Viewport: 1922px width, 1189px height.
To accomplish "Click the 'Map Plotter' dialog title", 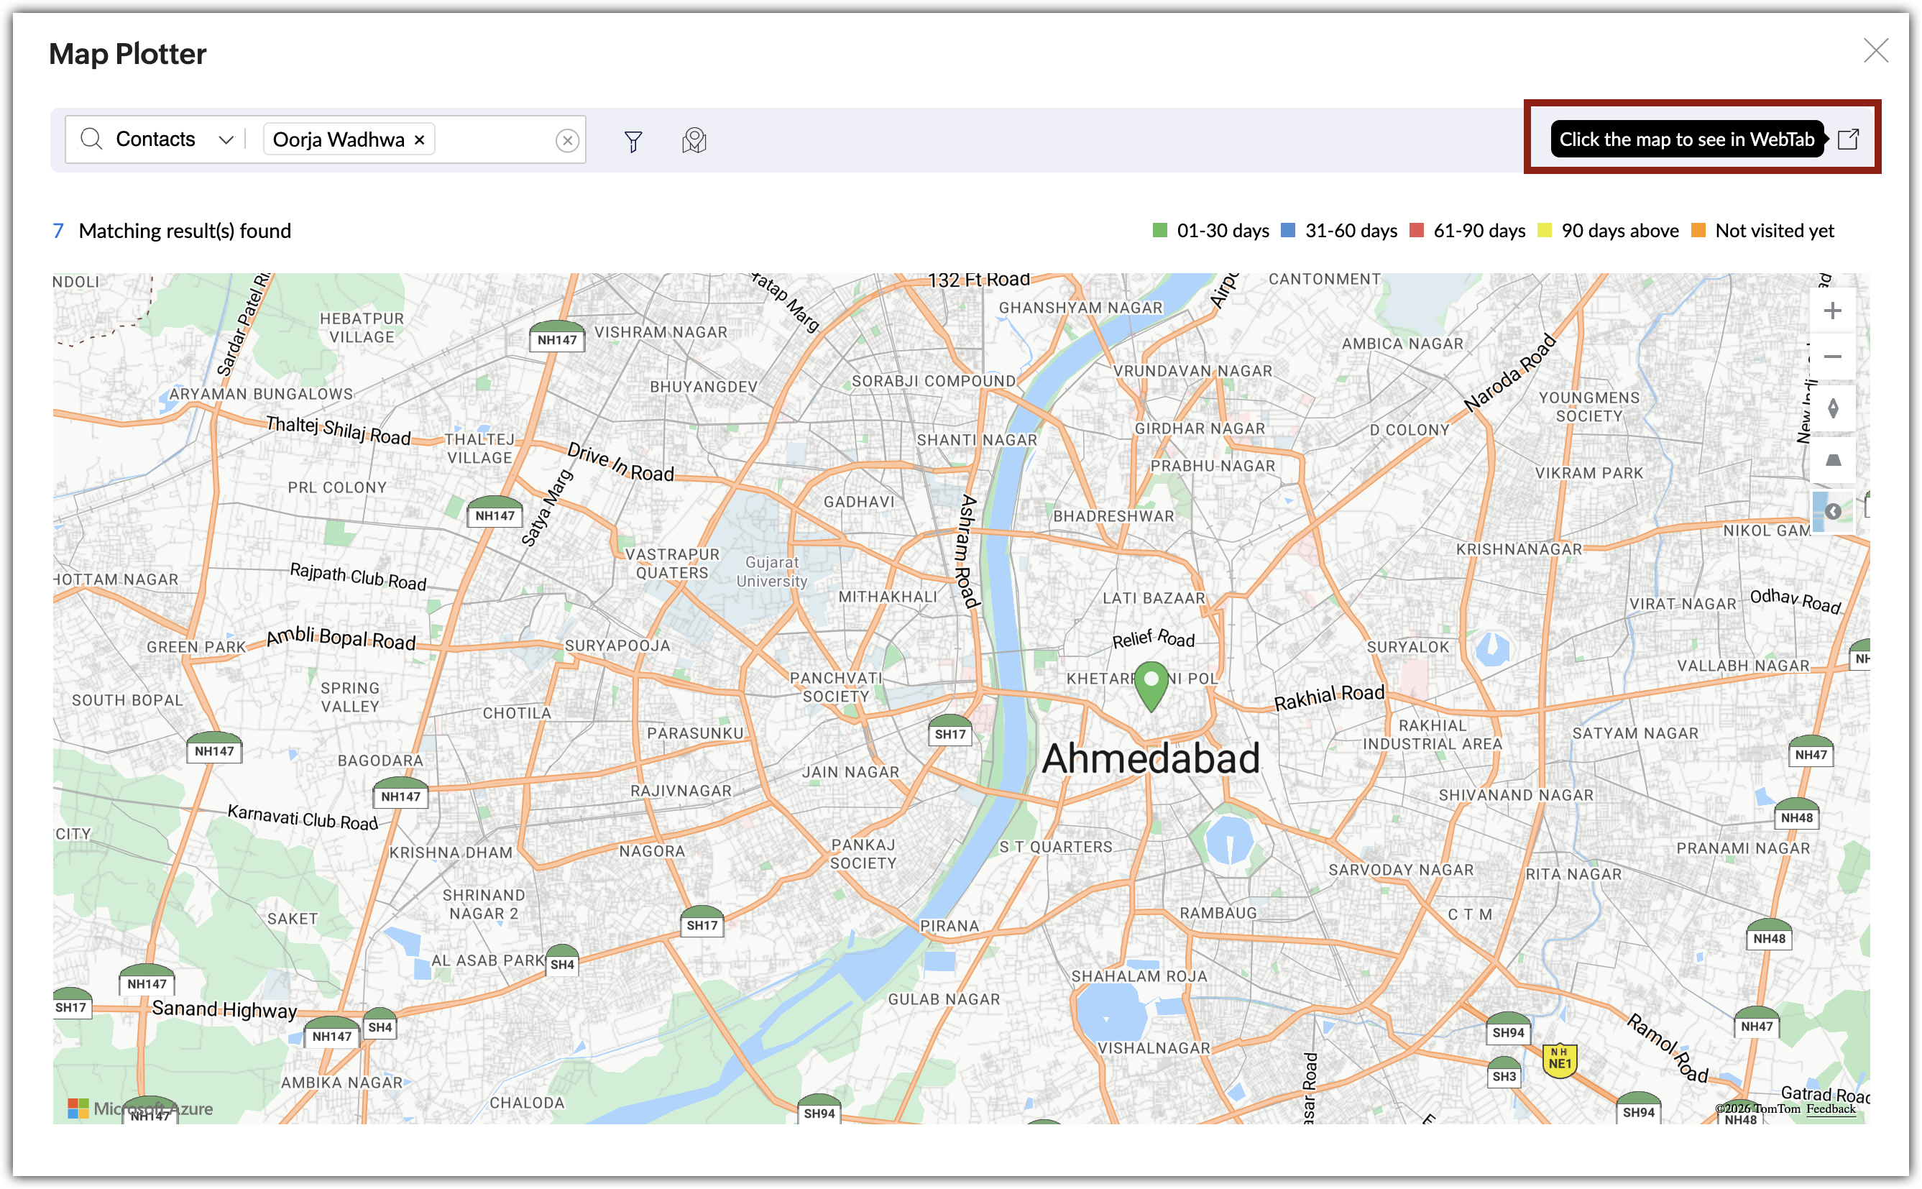I will (127, 53).
